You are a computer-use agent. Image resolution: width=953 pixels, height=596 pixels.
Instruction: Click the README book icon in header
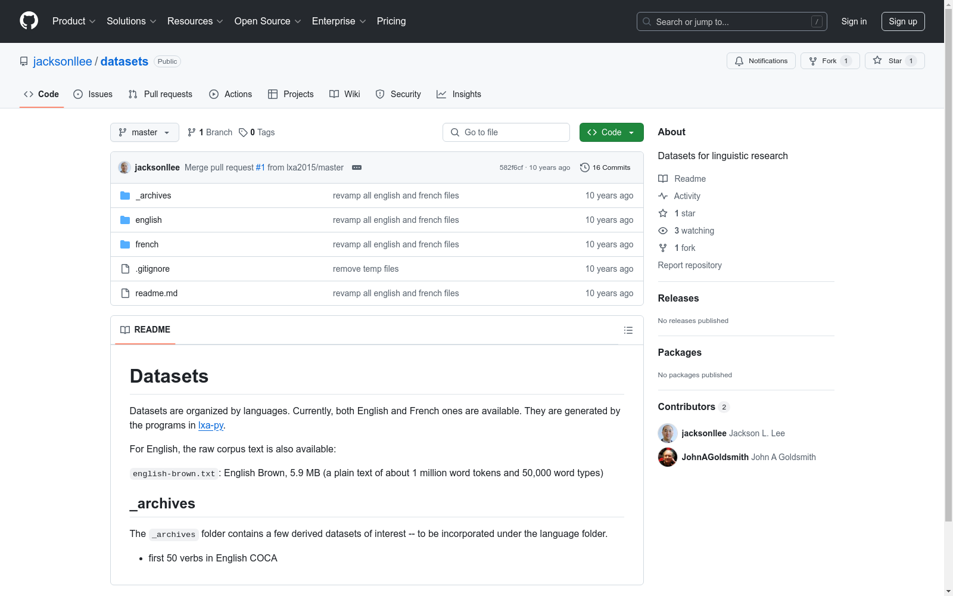[125, 330]
